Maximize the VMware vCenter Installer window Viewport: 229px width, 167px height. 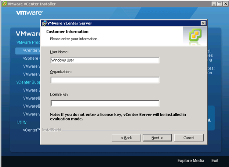pyautogui.click(x=219, y=4)
